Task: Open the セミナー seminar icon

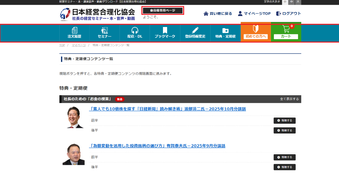Action: click(x=104, y=31)
